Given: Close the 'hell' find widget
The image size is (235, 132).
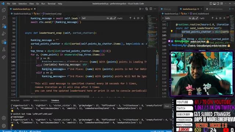Looking at the screenshot, I should click(142, 18).
